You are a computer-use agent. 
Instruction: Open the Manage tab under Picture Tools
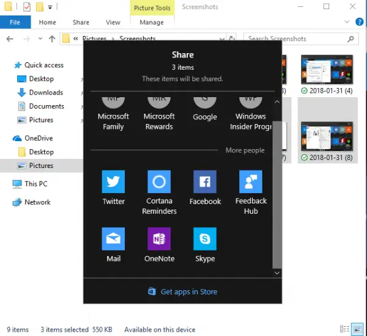pos(152,22)
